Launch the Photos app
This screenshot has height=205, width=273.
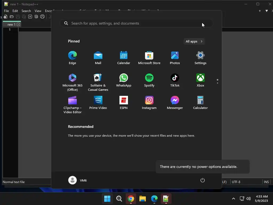(x=175, y=58)
